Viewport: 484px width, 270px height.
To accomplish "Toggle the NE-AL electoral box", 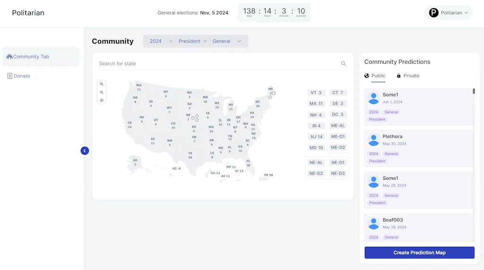I will pyautogui.click(x=316, y=163).
